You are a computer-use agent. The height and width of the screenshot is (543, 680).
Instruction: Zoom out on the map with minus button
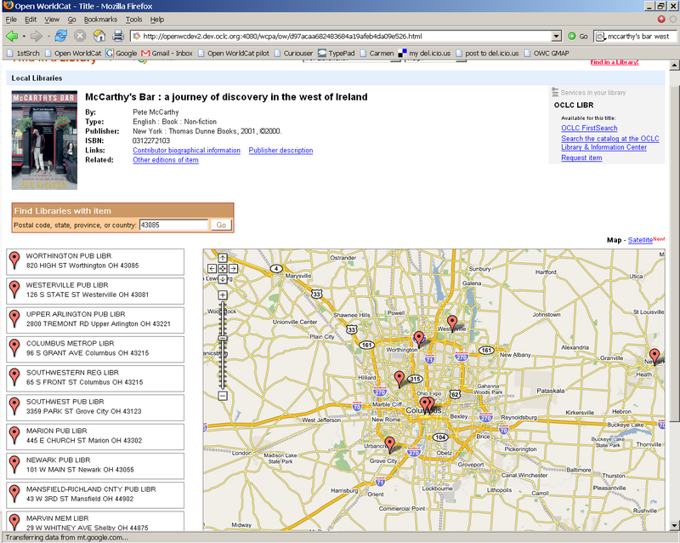tap(223, 396)
